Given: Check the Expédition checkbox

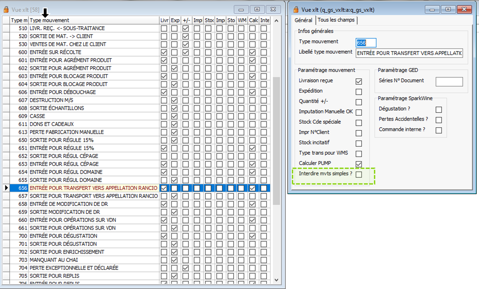Looking at the screenshot, I should [x=359, y=92].
